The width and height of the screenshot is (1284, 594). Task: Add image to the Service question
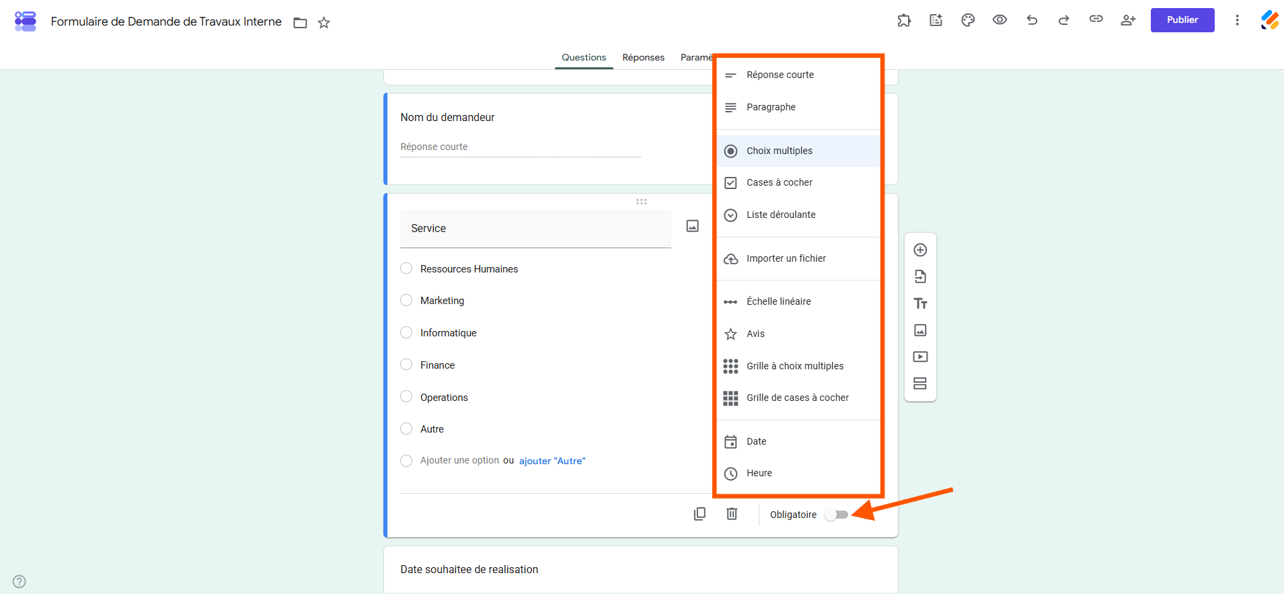coord(693,226)
